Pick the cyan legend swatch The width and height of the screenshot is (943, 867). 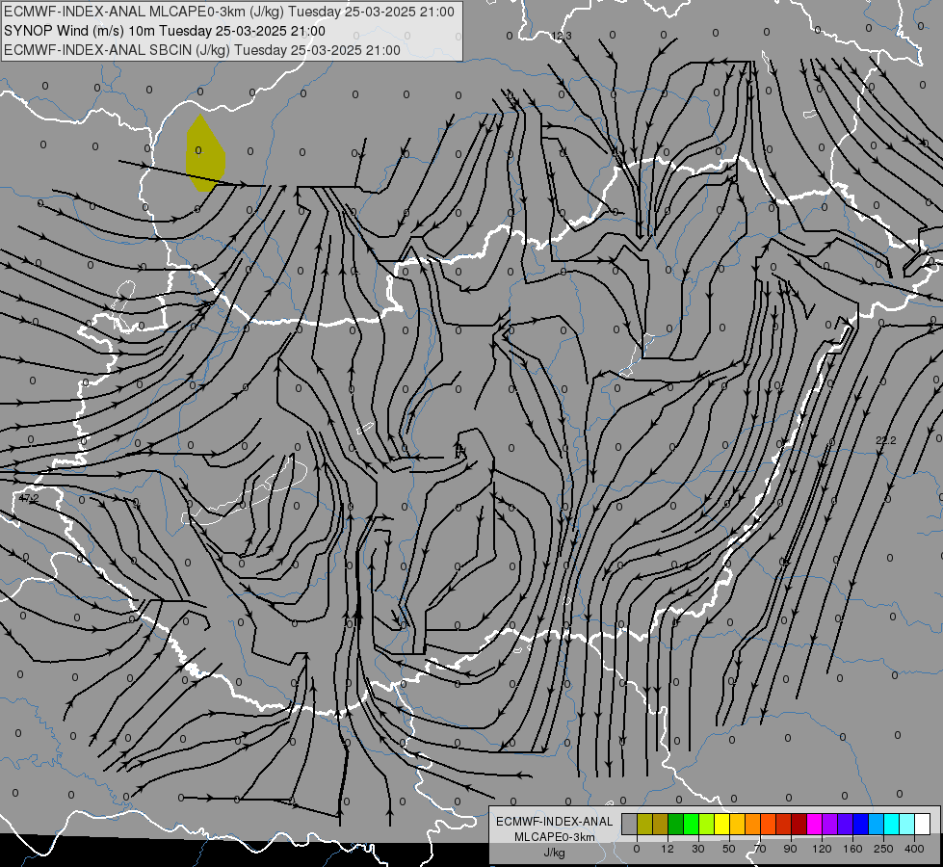click(891, 824)
